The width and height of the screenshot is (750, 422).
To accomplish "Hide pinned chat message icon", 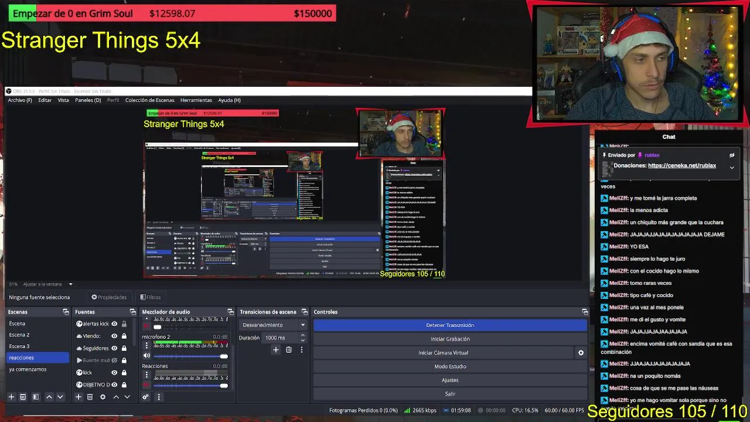I will [x=732, y=155].
